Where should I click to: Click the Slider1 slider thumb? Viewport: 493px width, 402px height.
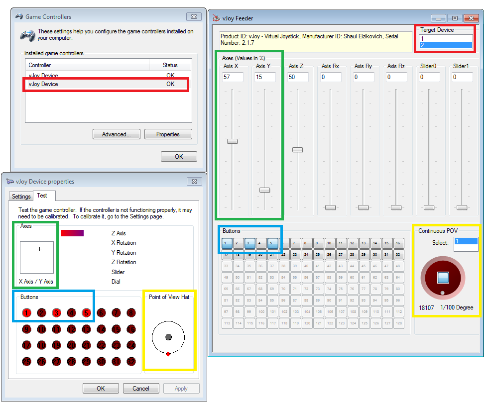tap(462, 207)
